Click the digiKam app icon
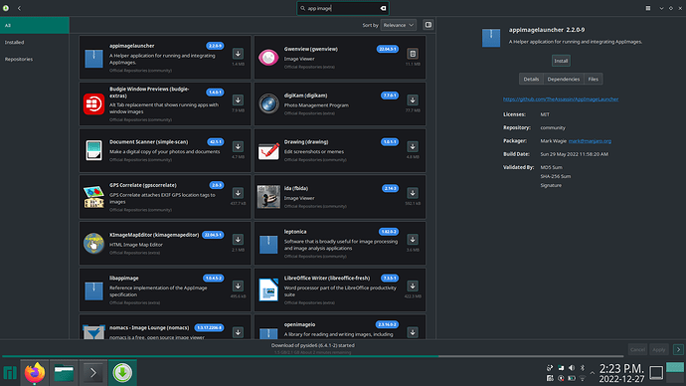The width and height of the screenshot is (686, 386). [268, 103]
